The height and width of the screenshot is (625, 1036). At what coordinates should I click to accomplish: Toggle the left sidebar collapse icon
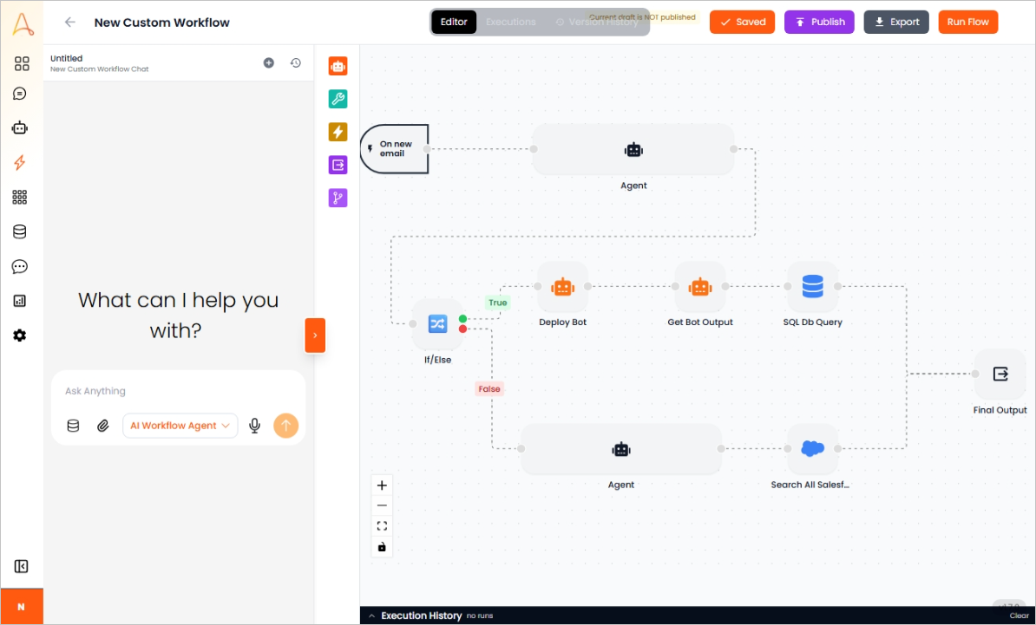[x=21, y=567]
